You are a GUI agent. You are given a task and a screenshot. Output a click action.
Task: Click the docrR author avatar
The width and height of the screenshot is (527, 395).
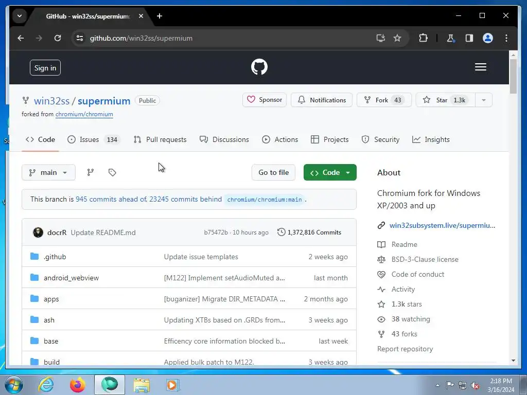[38, 232]
